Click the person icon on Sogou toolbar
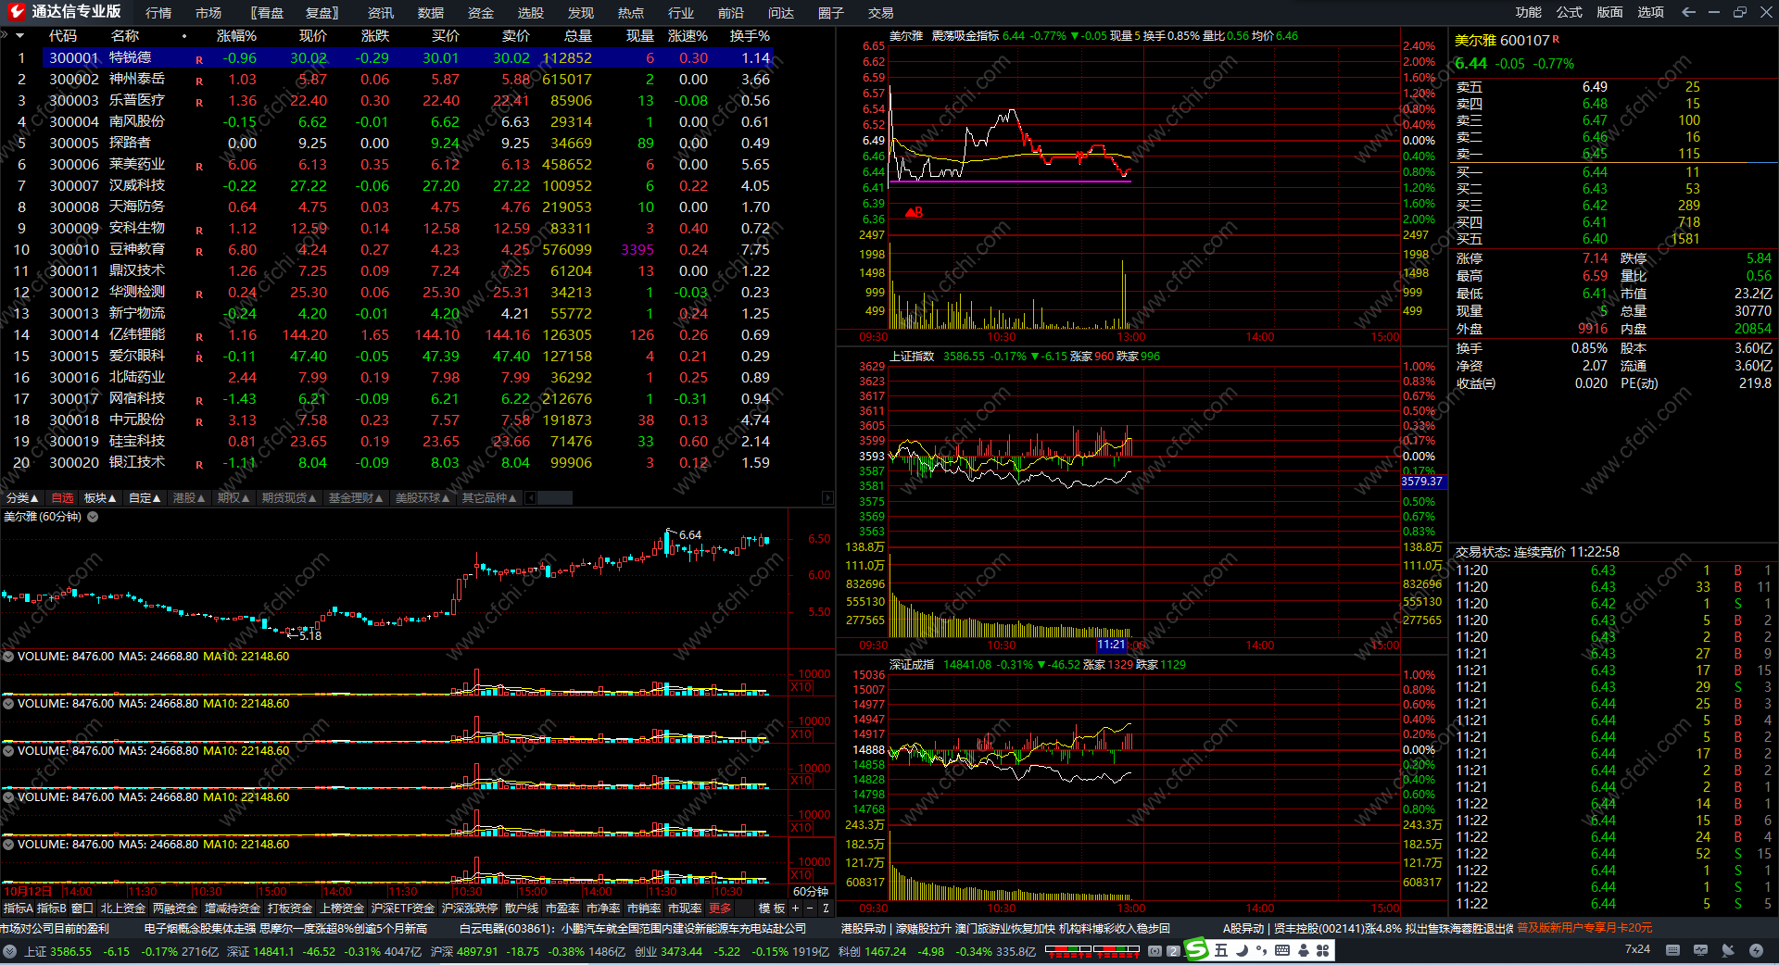 (x=1304, y=950)
